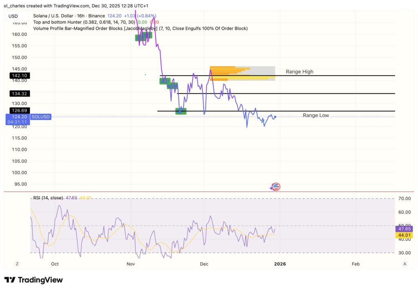Click the yellow 44.01 RSI value swatch
This screenshot has height=291, width=418.
(404, 235)
